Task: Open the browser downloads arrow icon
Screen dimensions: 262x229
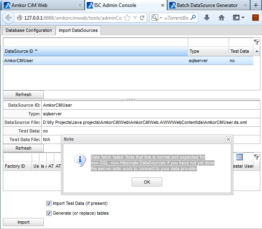Action: pos(207,18)
